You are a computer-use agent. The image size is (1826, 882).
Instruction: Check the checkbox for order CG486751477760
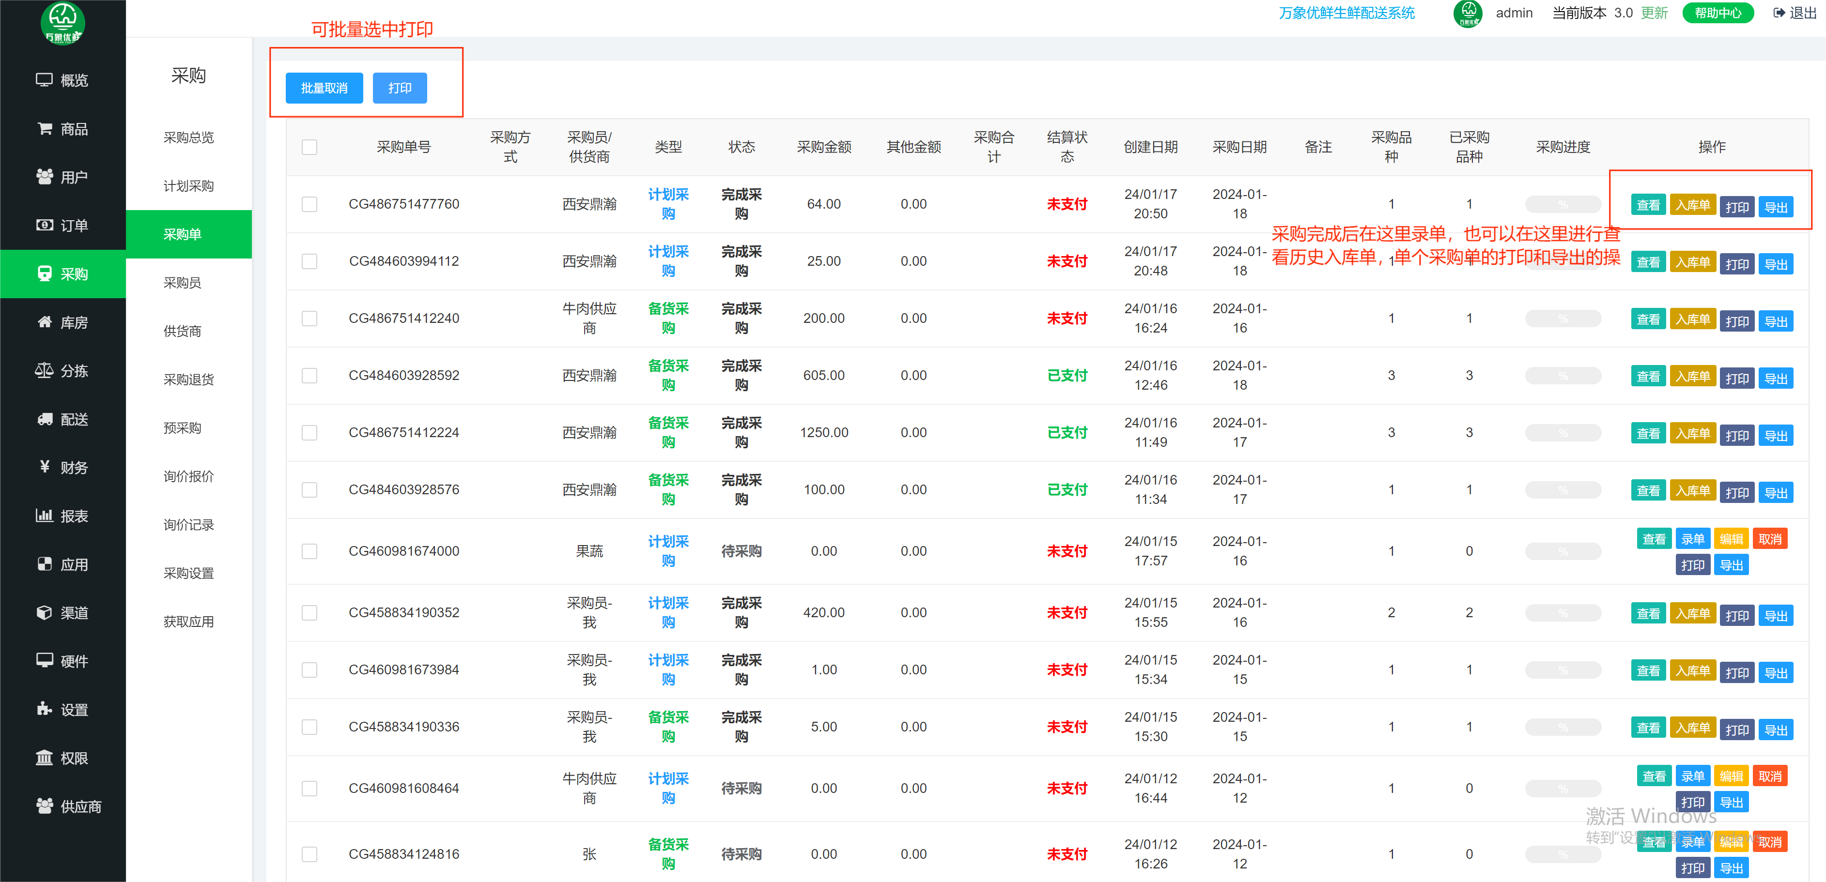(x=309, y=204)
